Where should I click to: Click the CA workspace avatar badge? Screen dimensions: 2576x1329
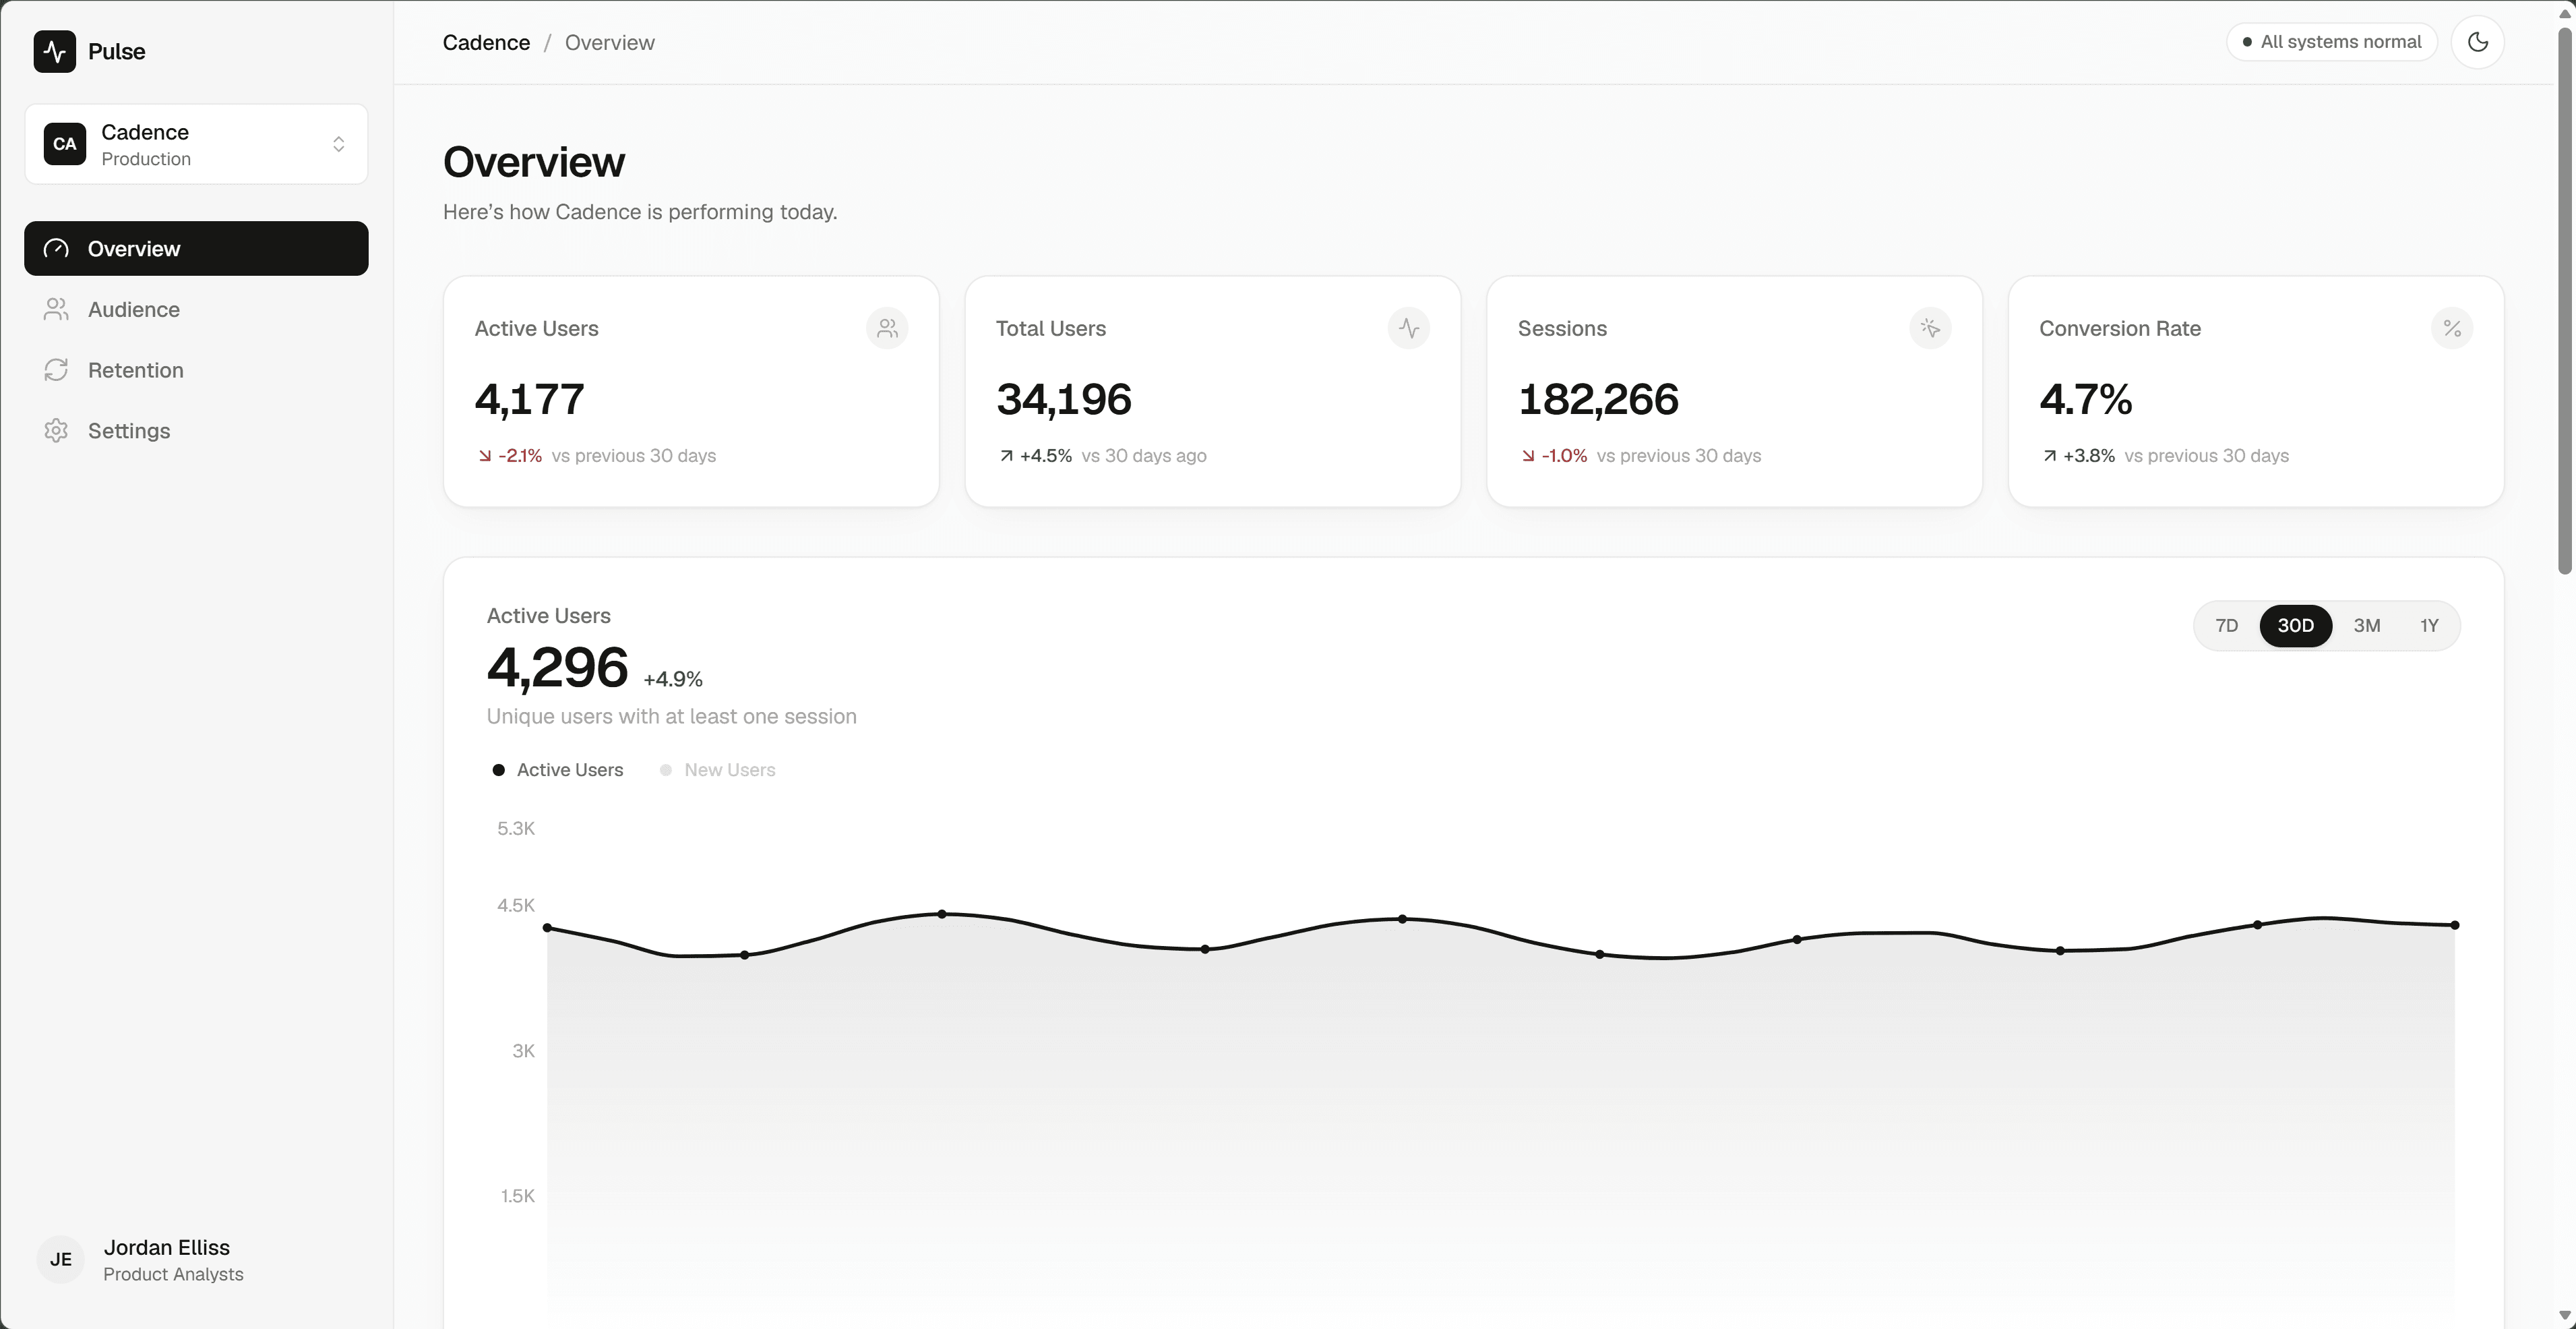click(x=65, y=144)
